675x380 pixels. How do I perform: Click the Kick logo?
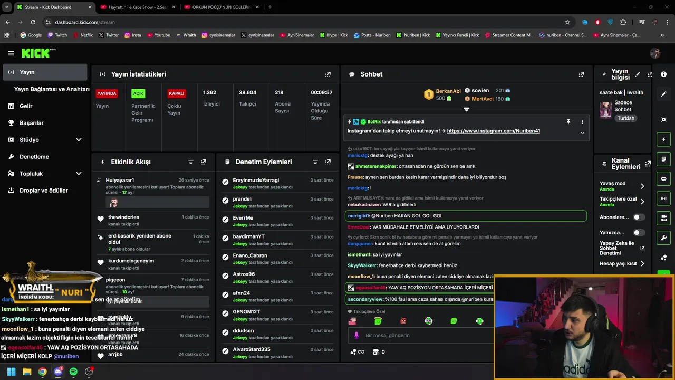click(38, 53)
